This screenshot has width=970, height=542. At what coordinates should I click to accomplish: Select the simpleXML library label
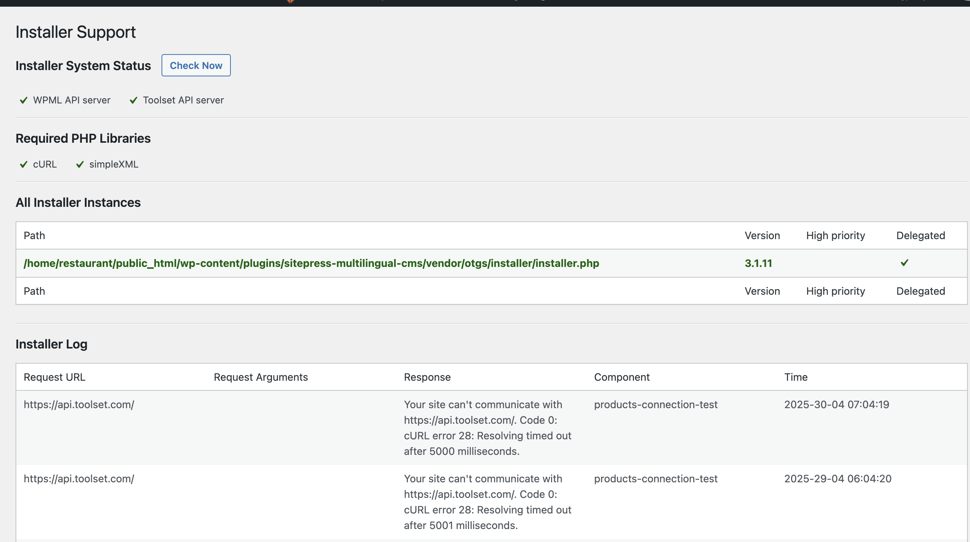(114, 164)
